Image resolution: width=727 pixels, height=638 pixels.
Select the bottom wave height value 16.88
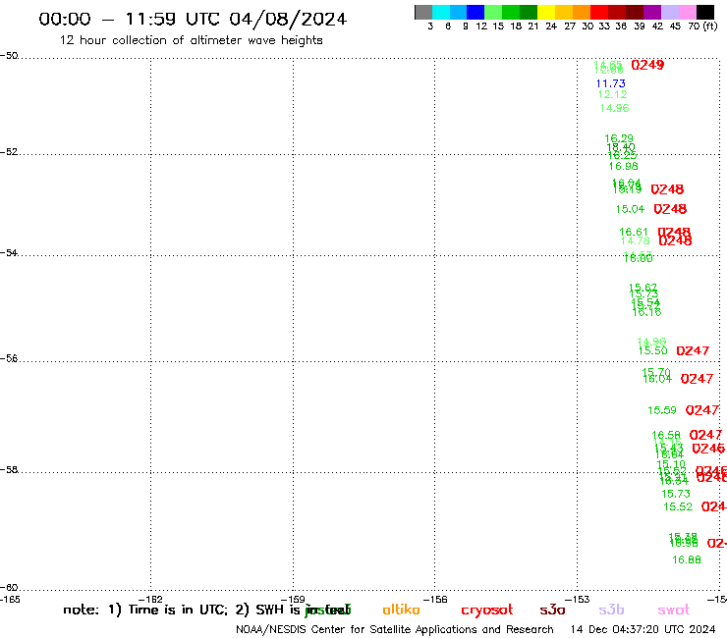point(686,560)
